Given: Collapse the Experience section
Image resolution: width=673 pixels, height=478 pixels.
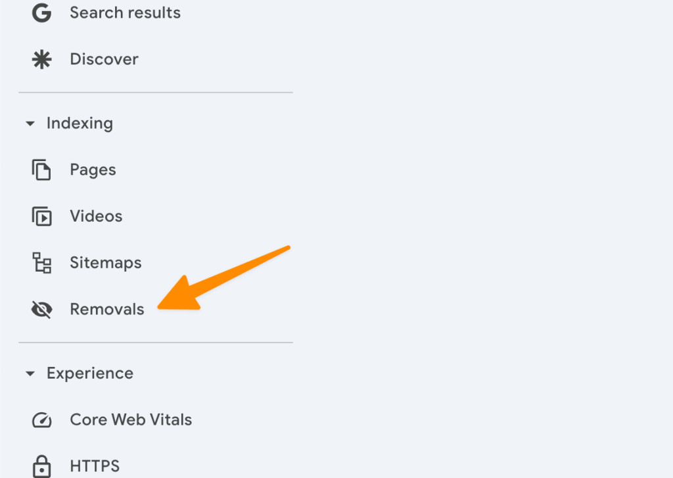Looking at the screenshot, I should 30,373.
